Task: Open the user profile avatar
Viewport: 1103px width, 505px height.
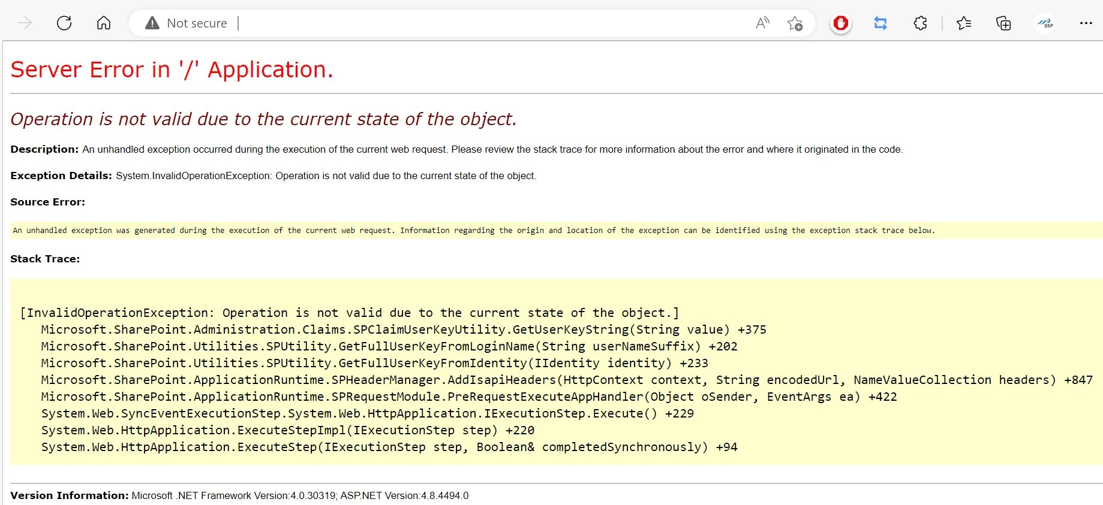Action: click(1045, 23)
